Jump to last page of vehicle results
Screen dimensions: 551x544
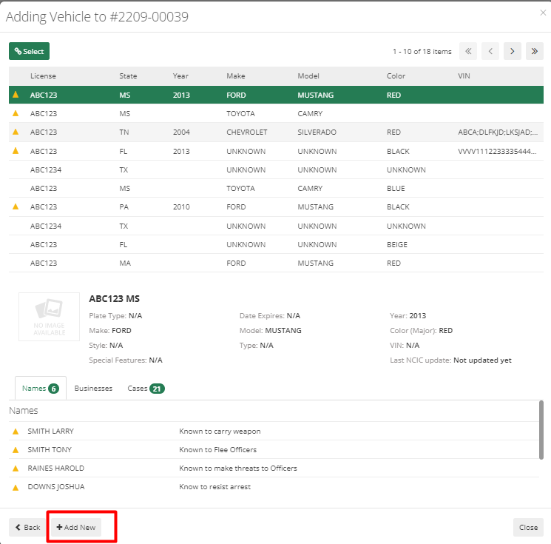click(x=535, y=51)
